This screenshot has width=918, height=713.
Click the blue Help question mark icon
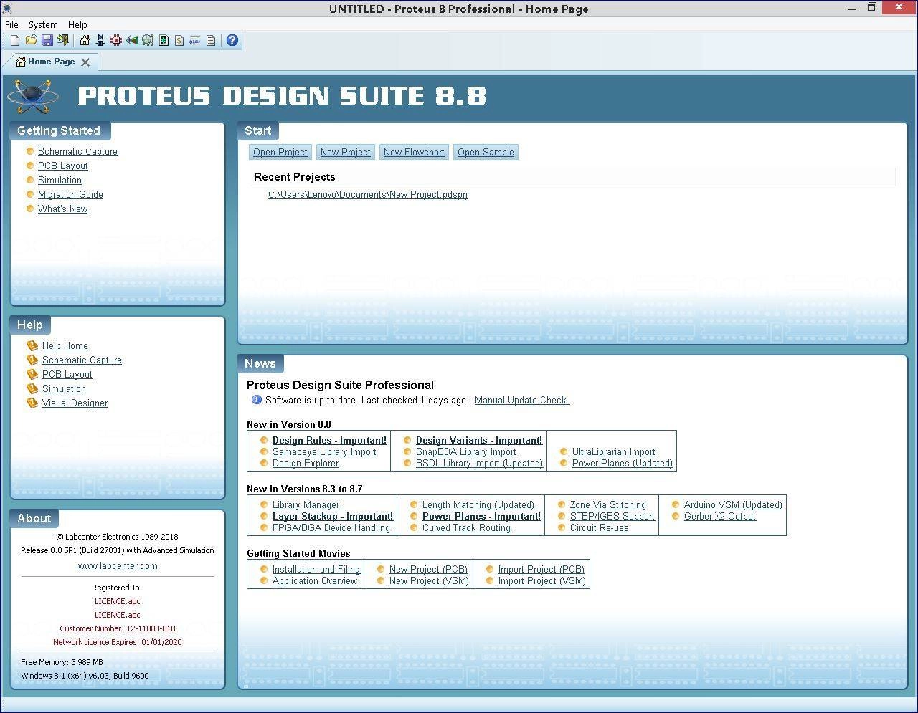coord(232,40)
